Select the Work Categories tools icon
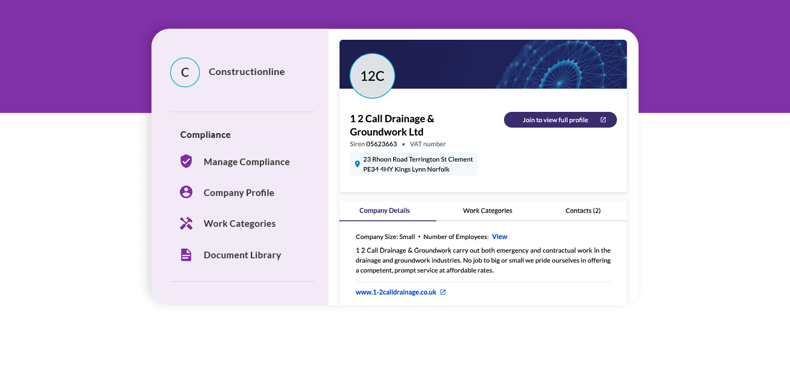 (186, 223)
